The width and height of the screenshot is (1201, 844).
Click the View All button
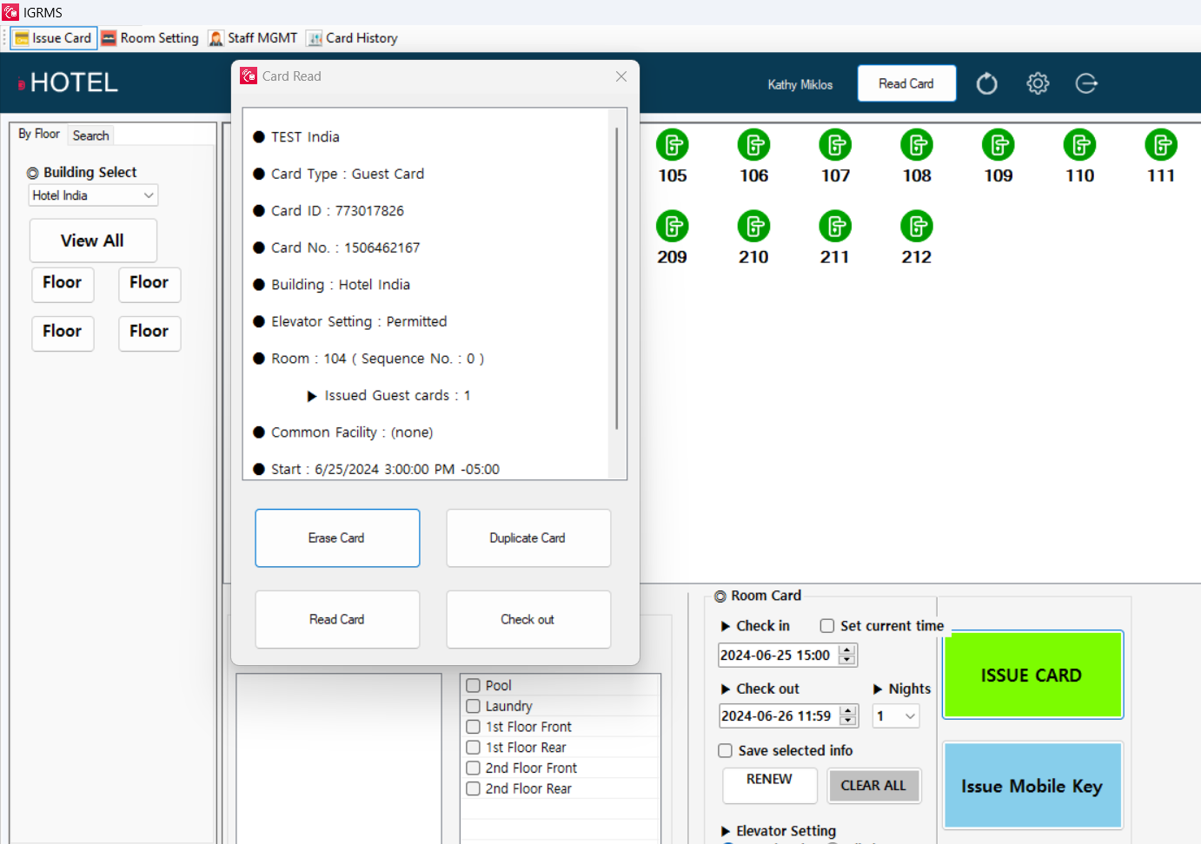(x=93, y=241)
